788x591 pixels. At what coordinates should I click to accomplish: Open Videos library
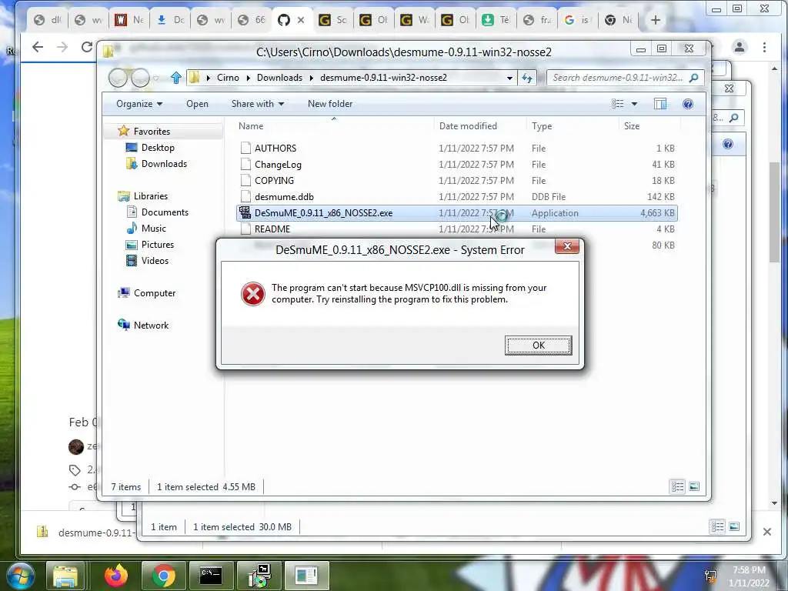coord(155,260)
